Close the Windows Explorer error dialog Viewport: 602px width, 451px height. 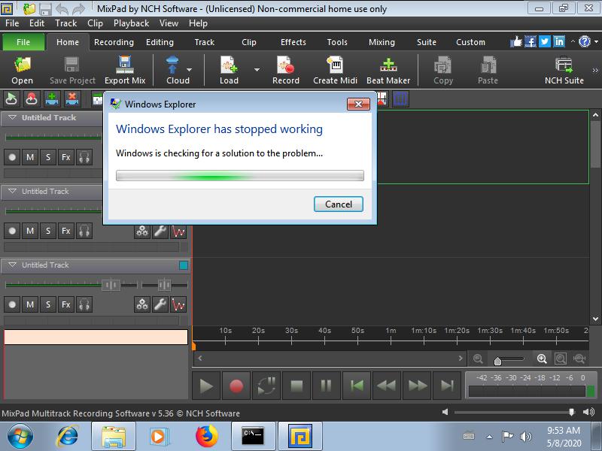(358, 104)
